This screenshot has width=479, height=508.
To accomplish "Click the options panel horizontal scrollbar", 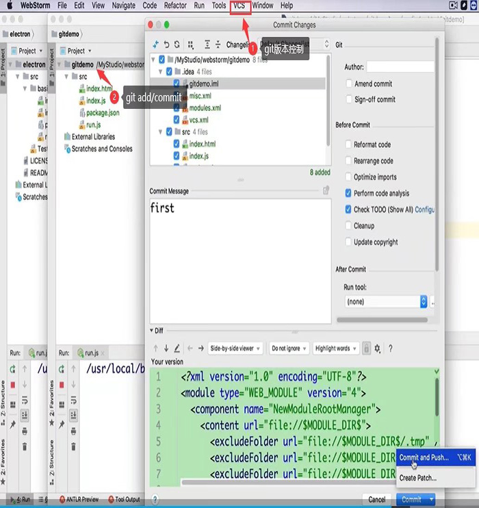I will point(382,320).
